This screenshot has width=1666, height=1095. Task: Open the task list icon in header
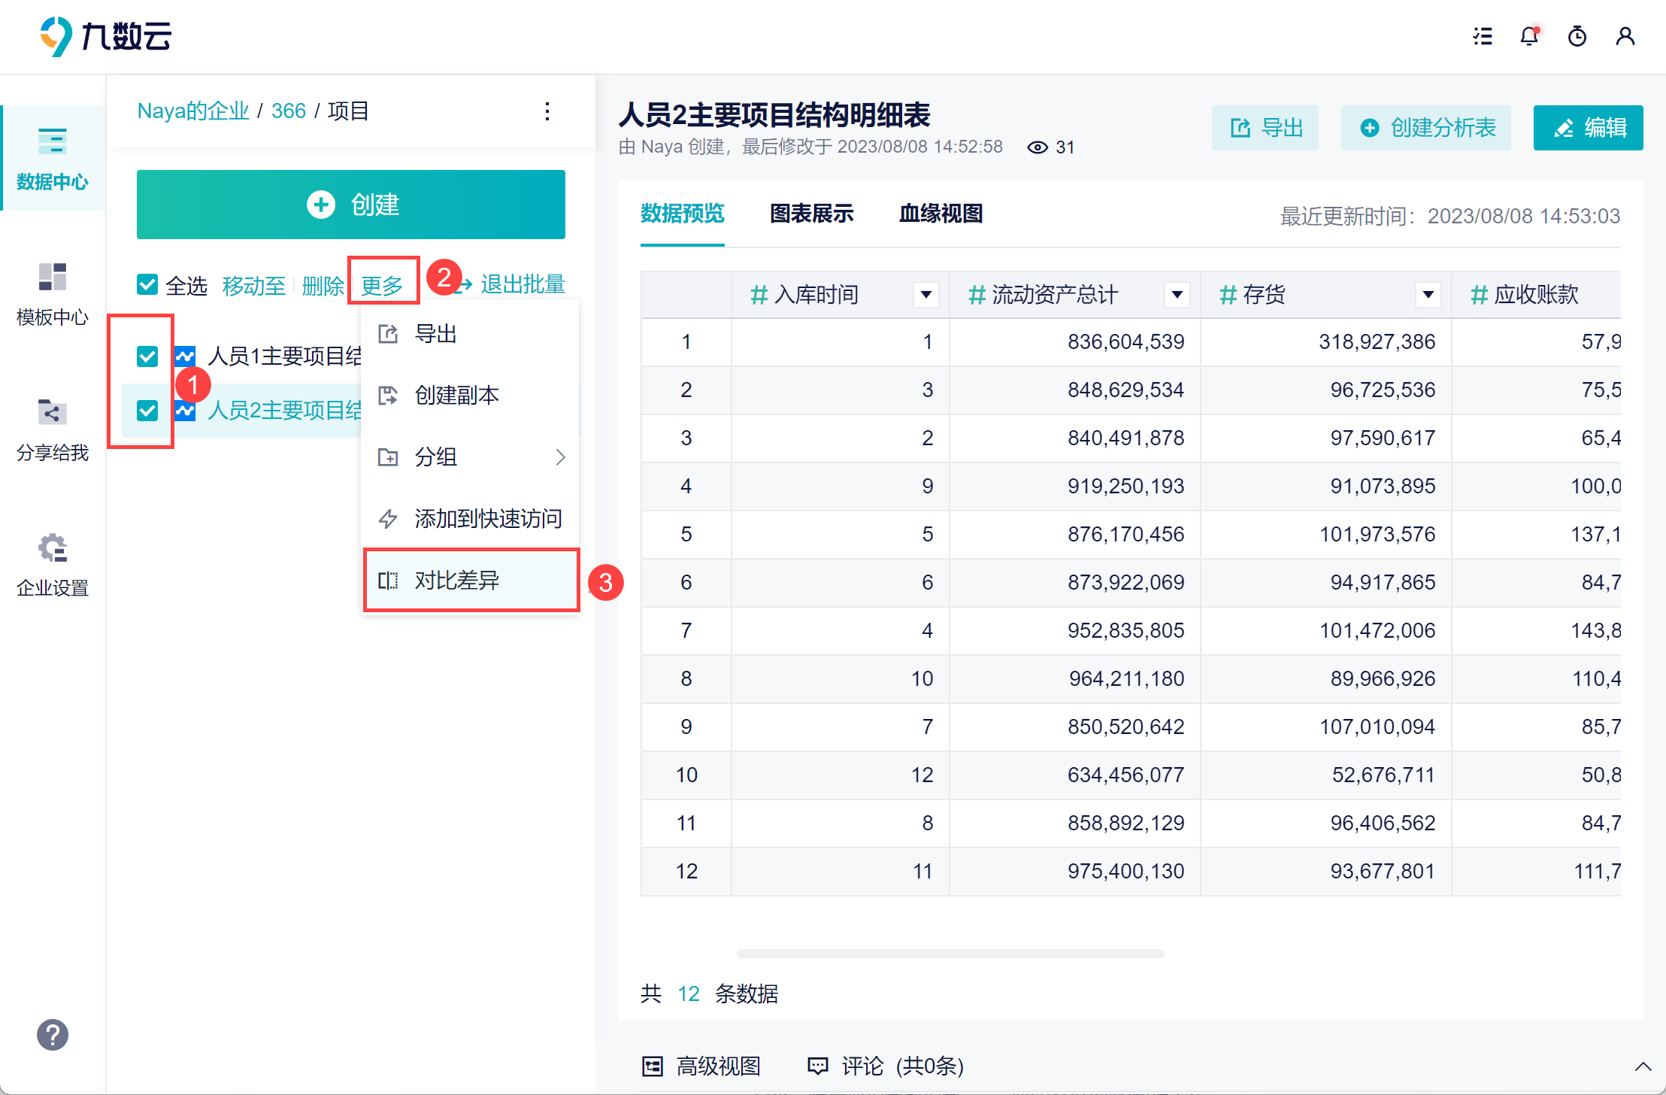(x=1483, y=36)
